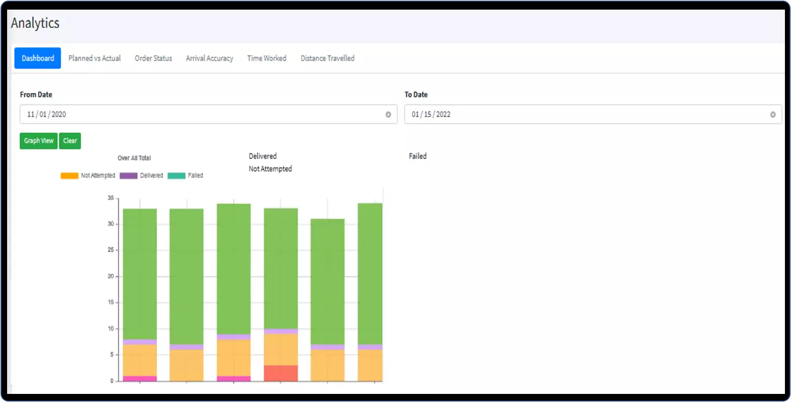Click Not Attempted heading beside chart

(x=270, y=169)
